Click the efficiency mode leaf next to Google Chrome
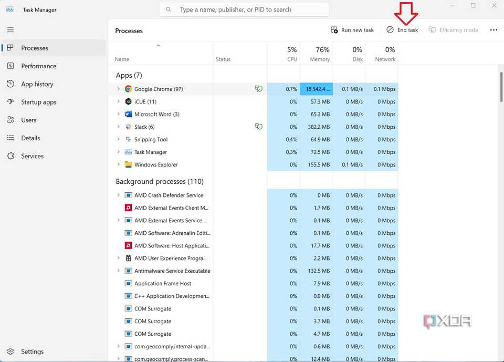This screenshot has height=362, width=504. [x=258, y=88]
